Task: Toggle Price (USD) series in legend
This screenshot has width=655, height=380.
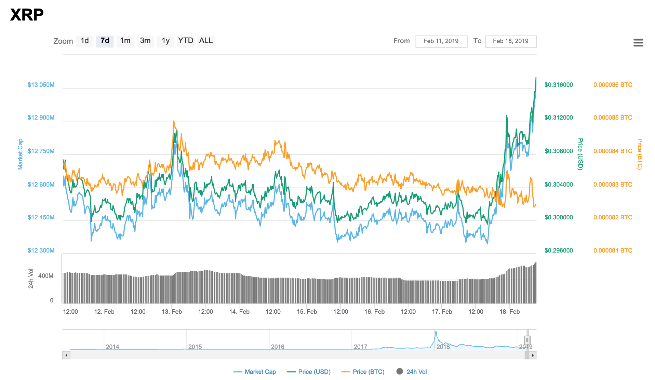Action: [x=309, y=372]
